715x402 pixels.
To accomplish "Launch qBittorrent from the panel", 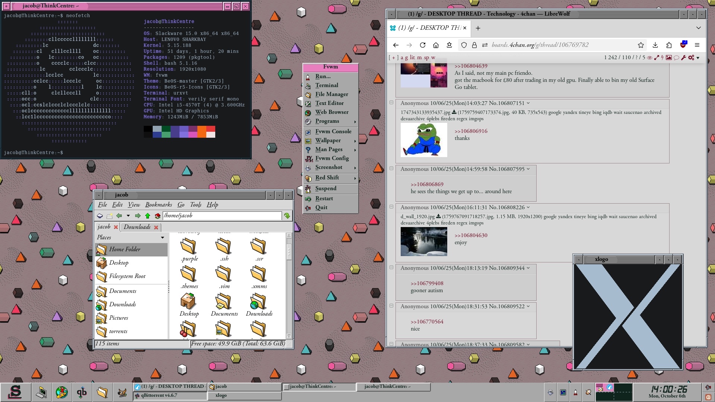I will tap(82, 392).
